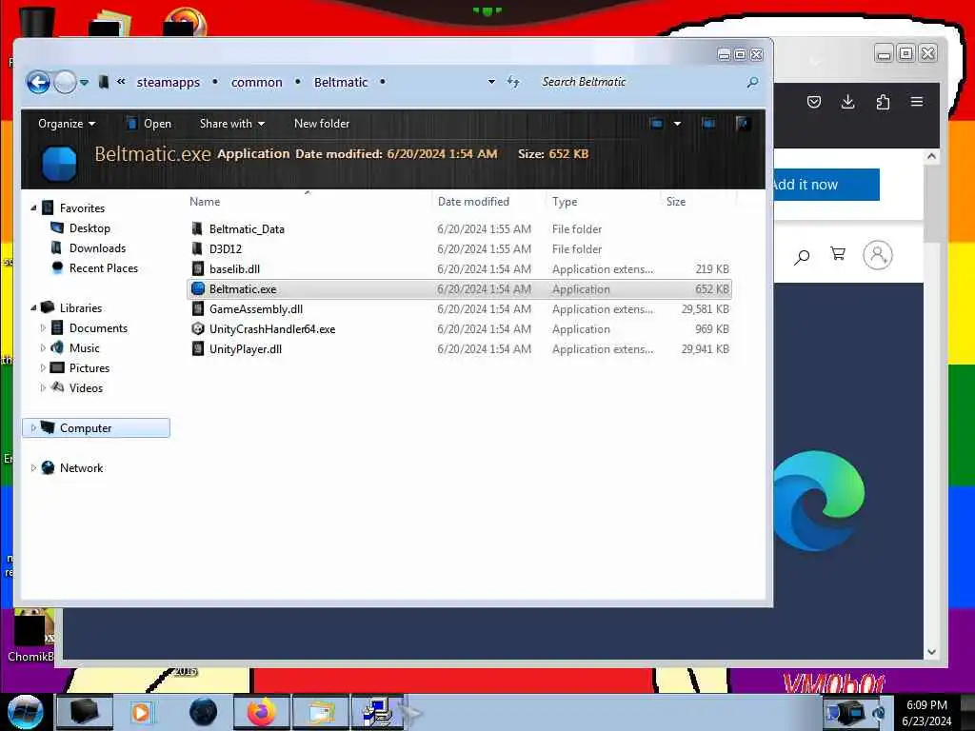Select the UnityCrashHandler64.exe icon
975x731 pixels.
click(x=198, y=328)
